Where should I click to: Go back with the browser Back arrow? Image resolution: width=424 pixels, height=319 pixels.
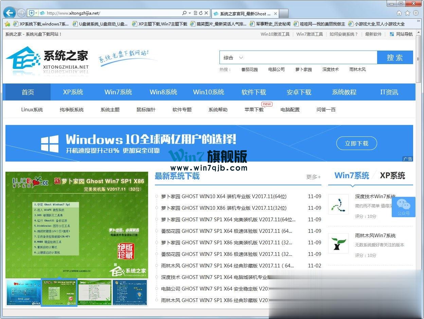point(10,13)
